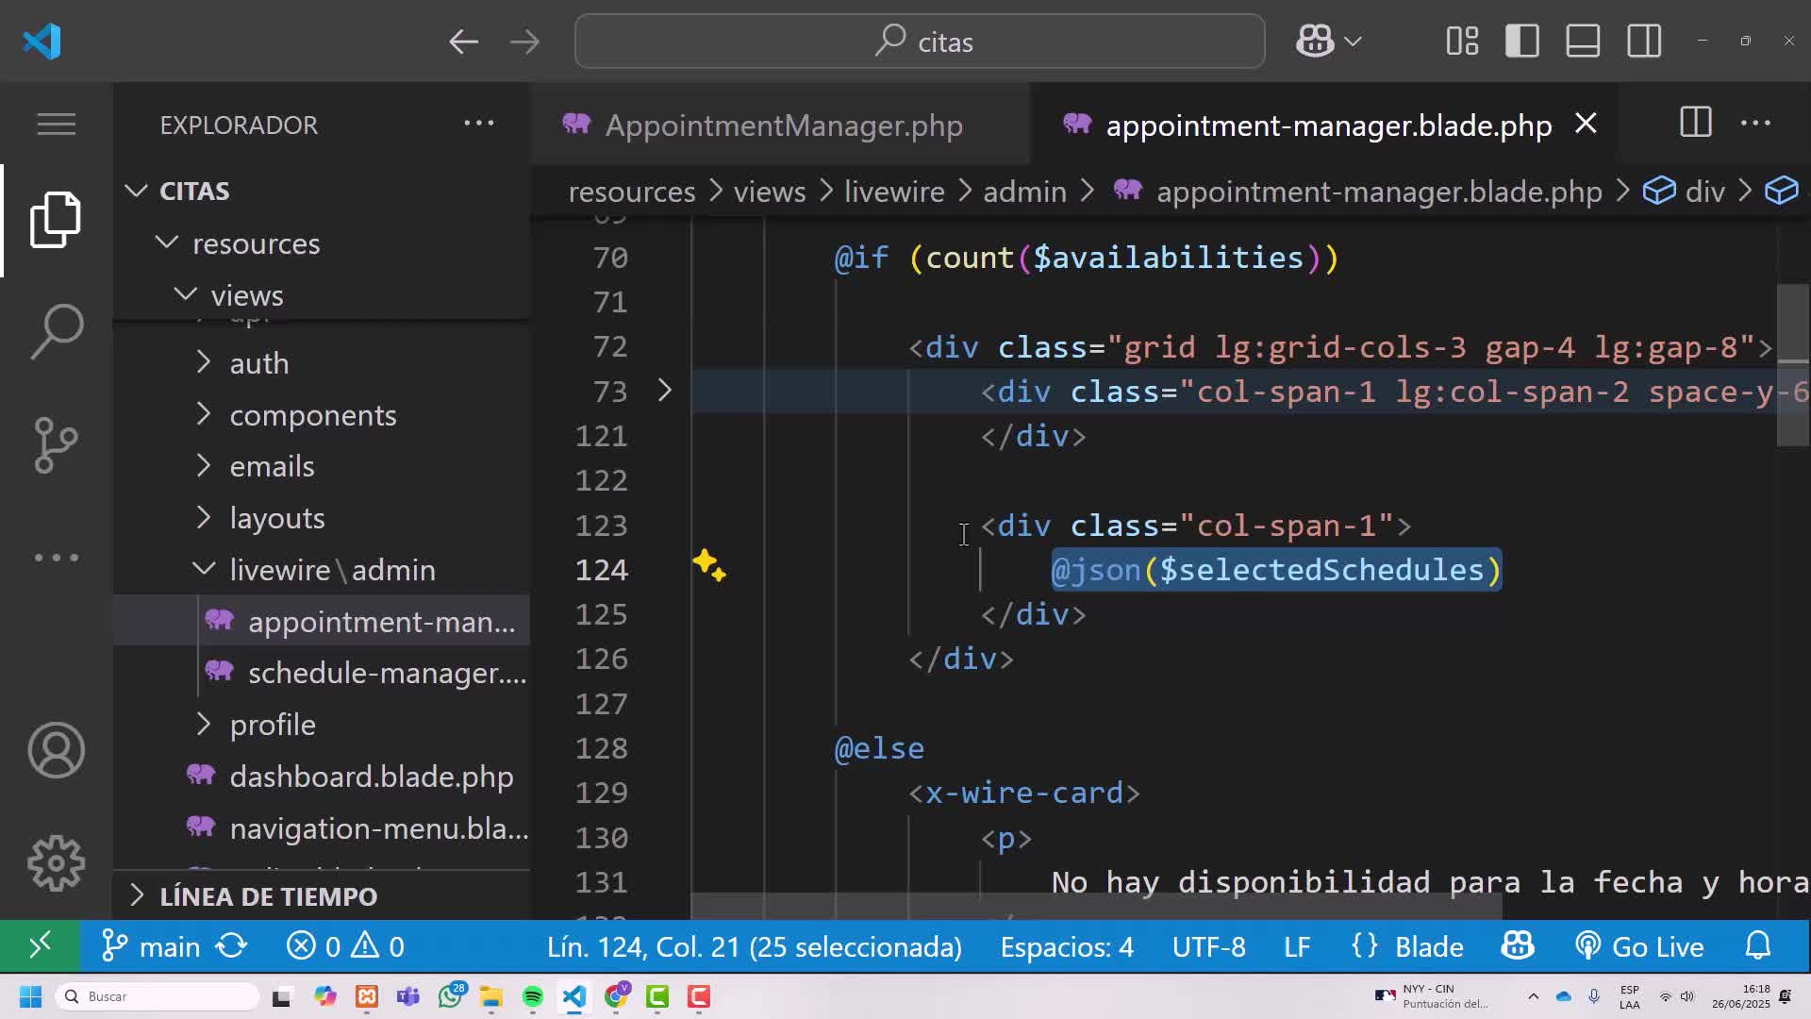The width and height of the screenshot is (1811, 1019).
Task: Open editor more actions ellipsis
Action: tap(1755, 124)
